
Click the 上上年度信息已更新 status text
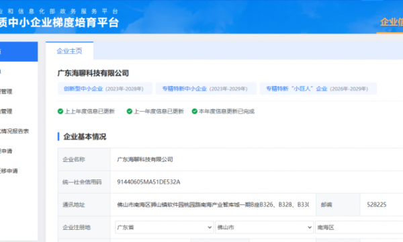tap(89, 112)
